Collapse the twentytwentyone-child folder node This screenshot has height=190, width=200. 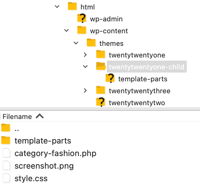[x=85, y=67]
